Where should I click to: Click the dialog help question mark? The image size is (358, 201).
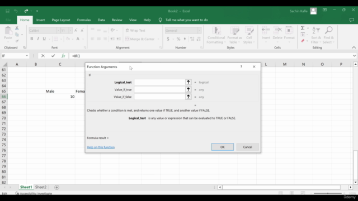[x=241, y=67]
